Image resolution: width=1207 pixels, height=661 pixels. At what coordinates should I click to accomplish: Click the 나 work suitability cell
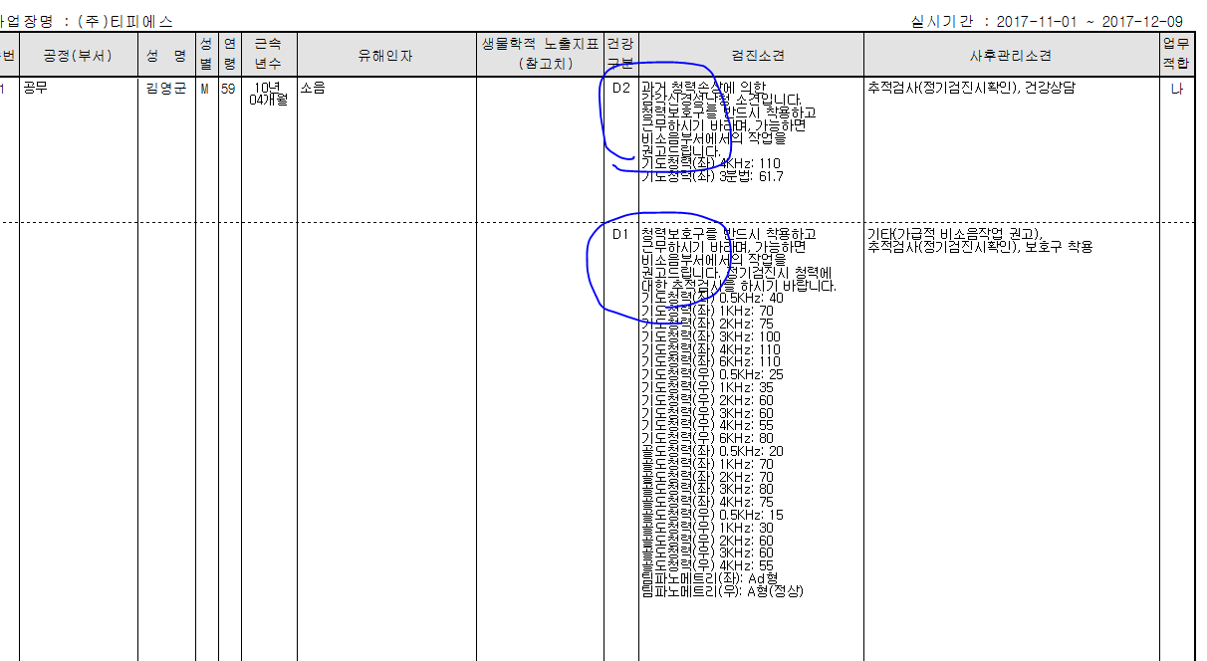1176,88
